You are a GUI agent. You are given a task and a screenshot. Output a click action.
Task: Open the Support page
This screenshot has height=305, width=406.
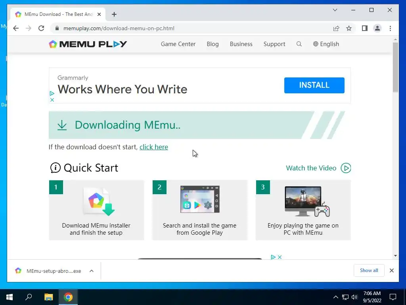274,44
